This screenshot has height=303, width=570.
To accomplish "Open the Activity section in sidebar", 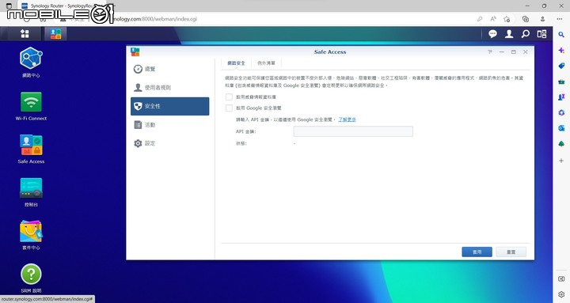I will [169, 125].
